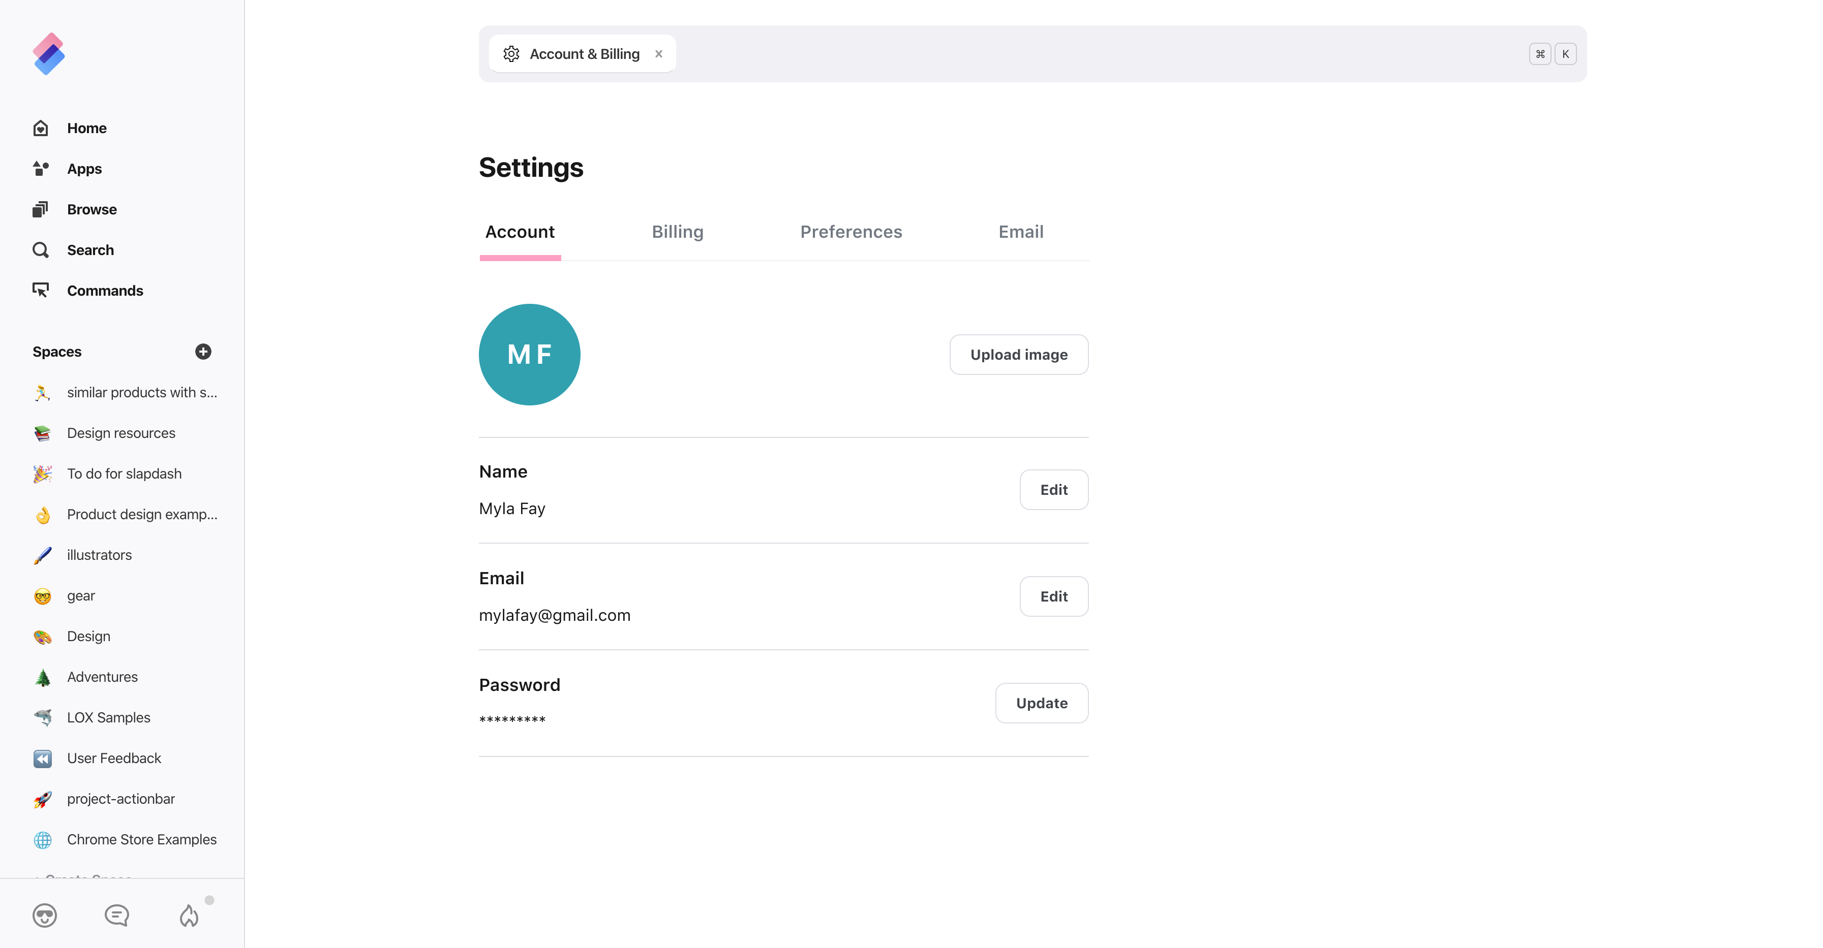Open the Apps section

(x=84, y=169)
